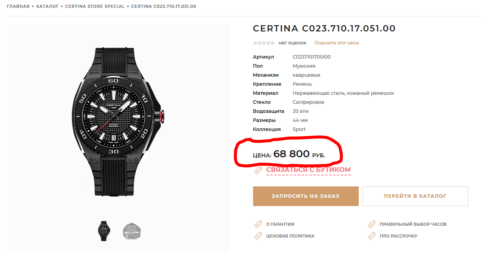Open the 'Ценовая политика' link
The image size is (488, 258).
click(x=290, y=236)
